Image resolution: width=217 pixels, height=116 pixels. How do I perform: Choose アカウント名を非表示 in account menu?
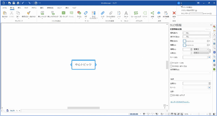tap(189, 10)
